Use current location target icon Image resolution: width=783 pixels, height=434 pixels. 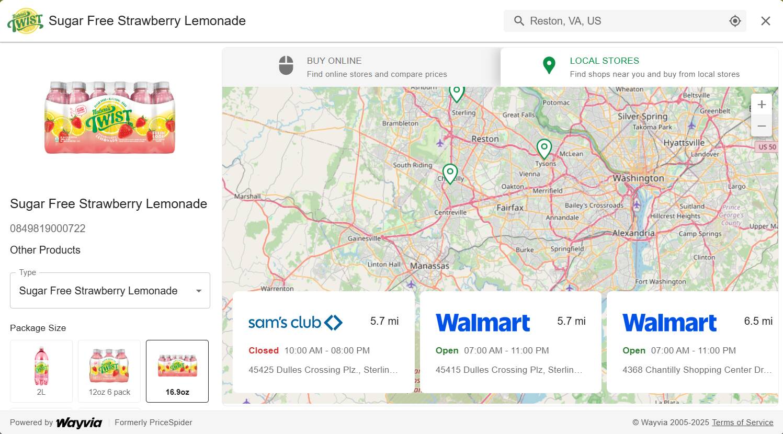(735, 21)
